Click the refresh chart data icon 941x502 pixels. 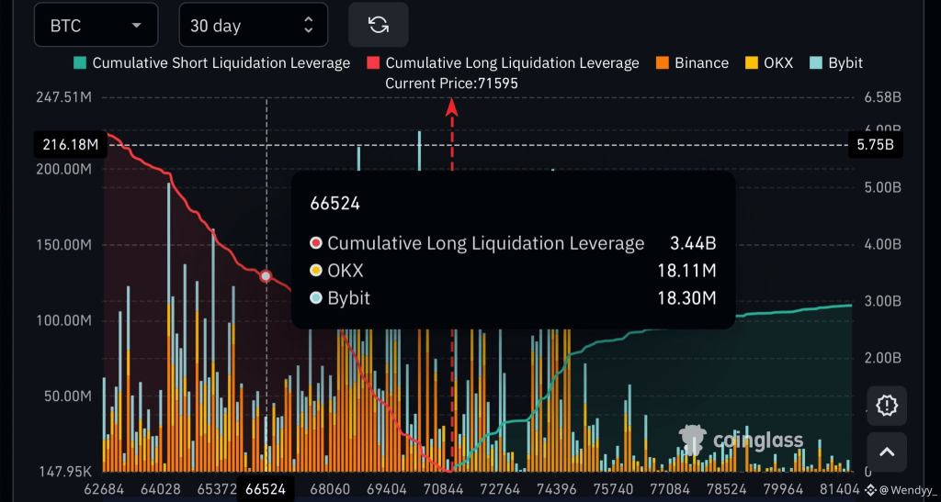(x=378, y=25)
